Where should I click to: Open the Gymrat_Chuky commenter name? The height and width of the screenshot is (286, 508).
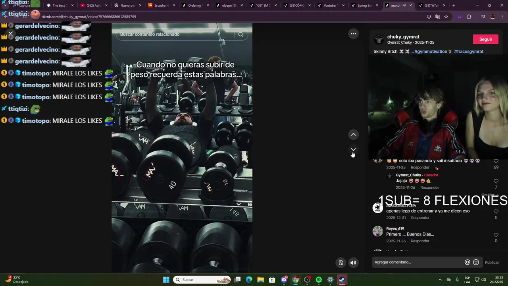[x=408, y=175]
